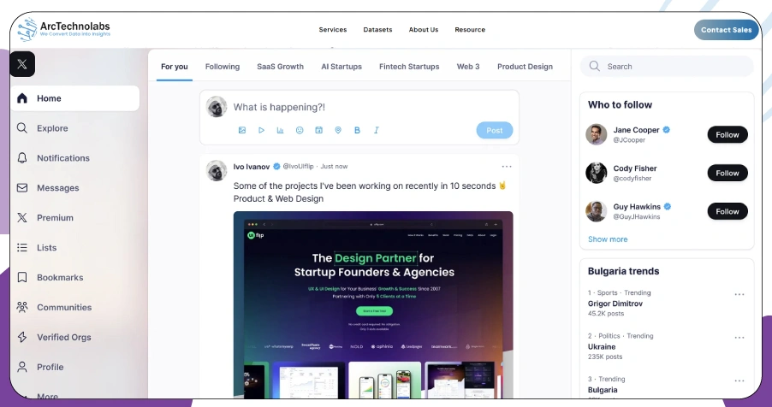Switch to the AI Startups tab
Viewport: 772px width, 407px height.
[341, 67]
